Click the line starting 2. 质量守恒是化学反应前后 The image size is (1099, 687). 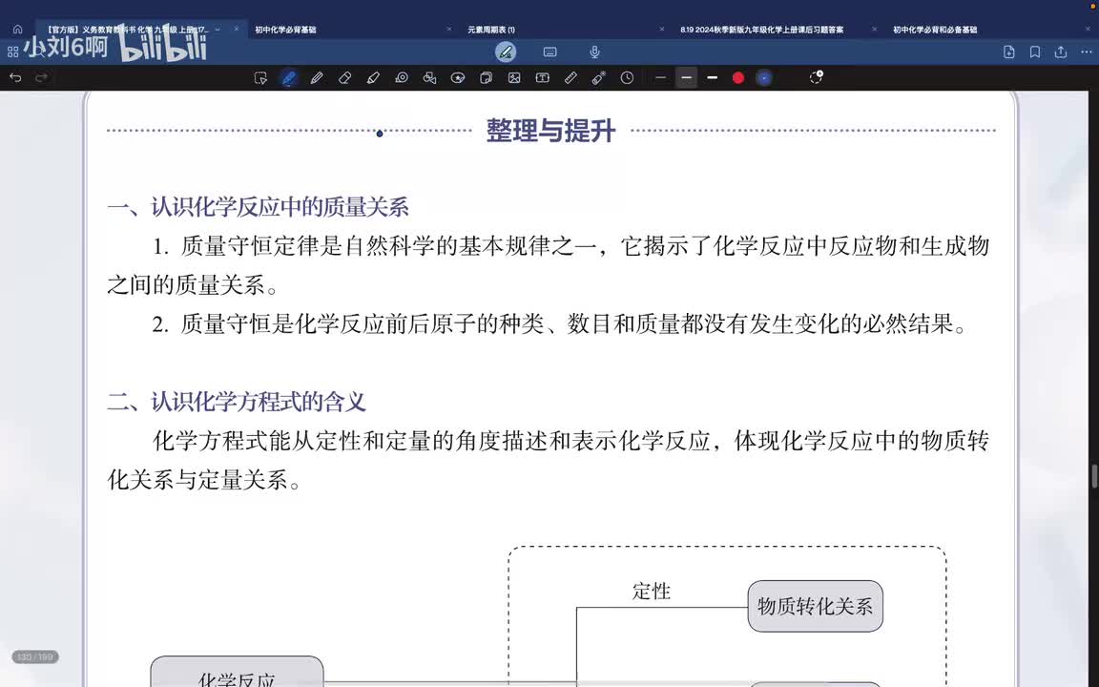[x=560, y=323]
